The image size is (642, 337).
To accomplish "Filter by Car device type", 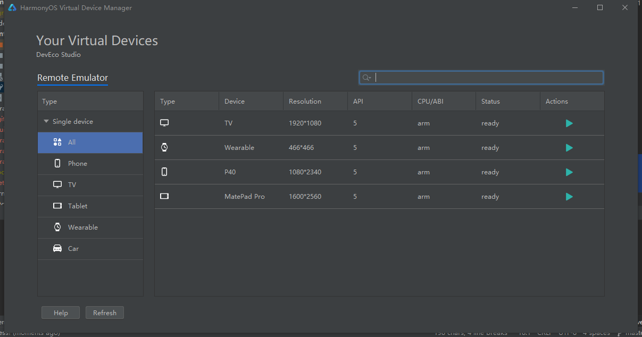I will coord(90,249).
